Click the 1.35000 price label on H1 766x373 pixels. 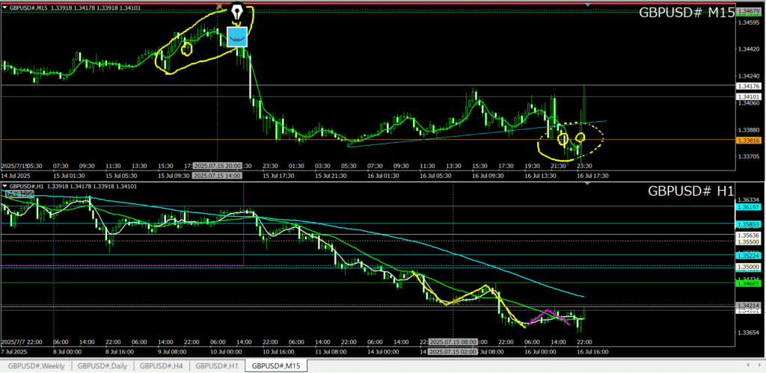[748, 267]
